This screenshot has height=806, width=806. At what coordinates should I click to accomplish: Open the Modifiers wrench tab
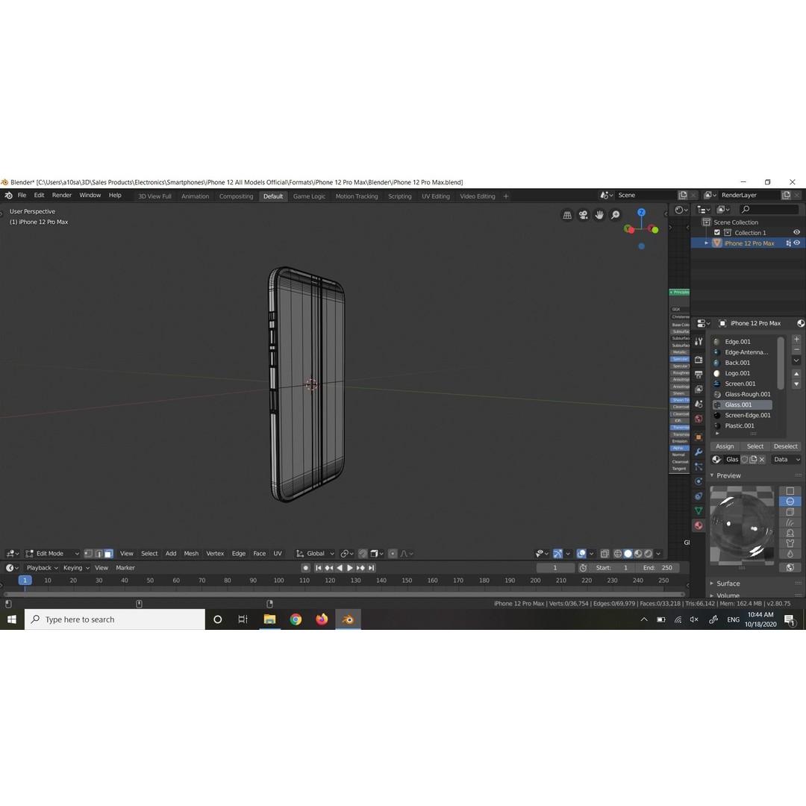click(698, 452)
